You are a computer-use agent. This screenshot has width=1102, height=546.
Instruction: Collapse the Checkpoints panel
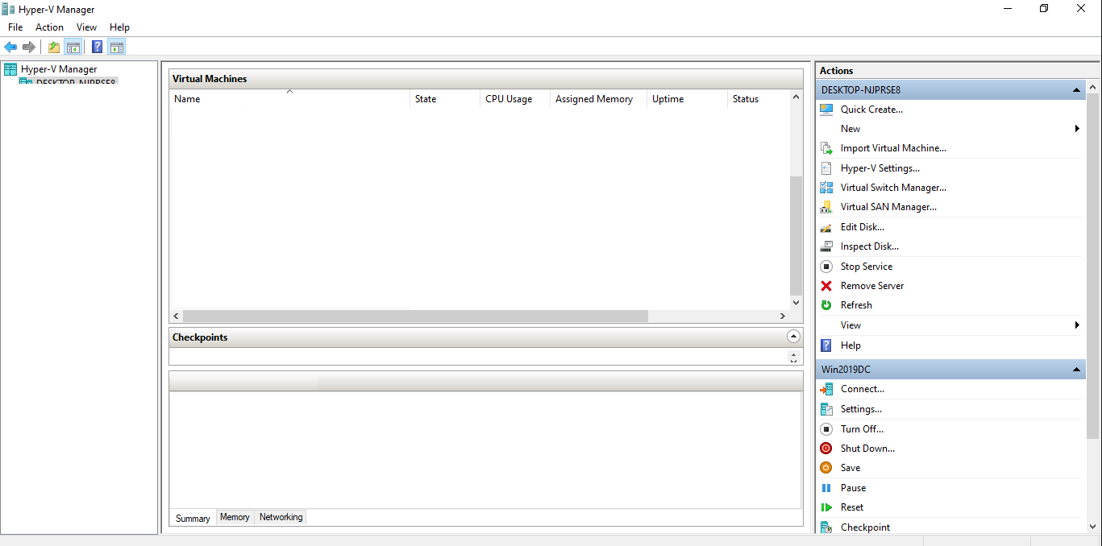(793, 337)
